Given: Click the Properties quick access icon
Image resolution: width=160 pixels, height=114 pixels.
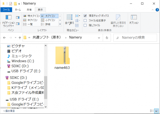Looking at the screenshot, I should [11, 4].
